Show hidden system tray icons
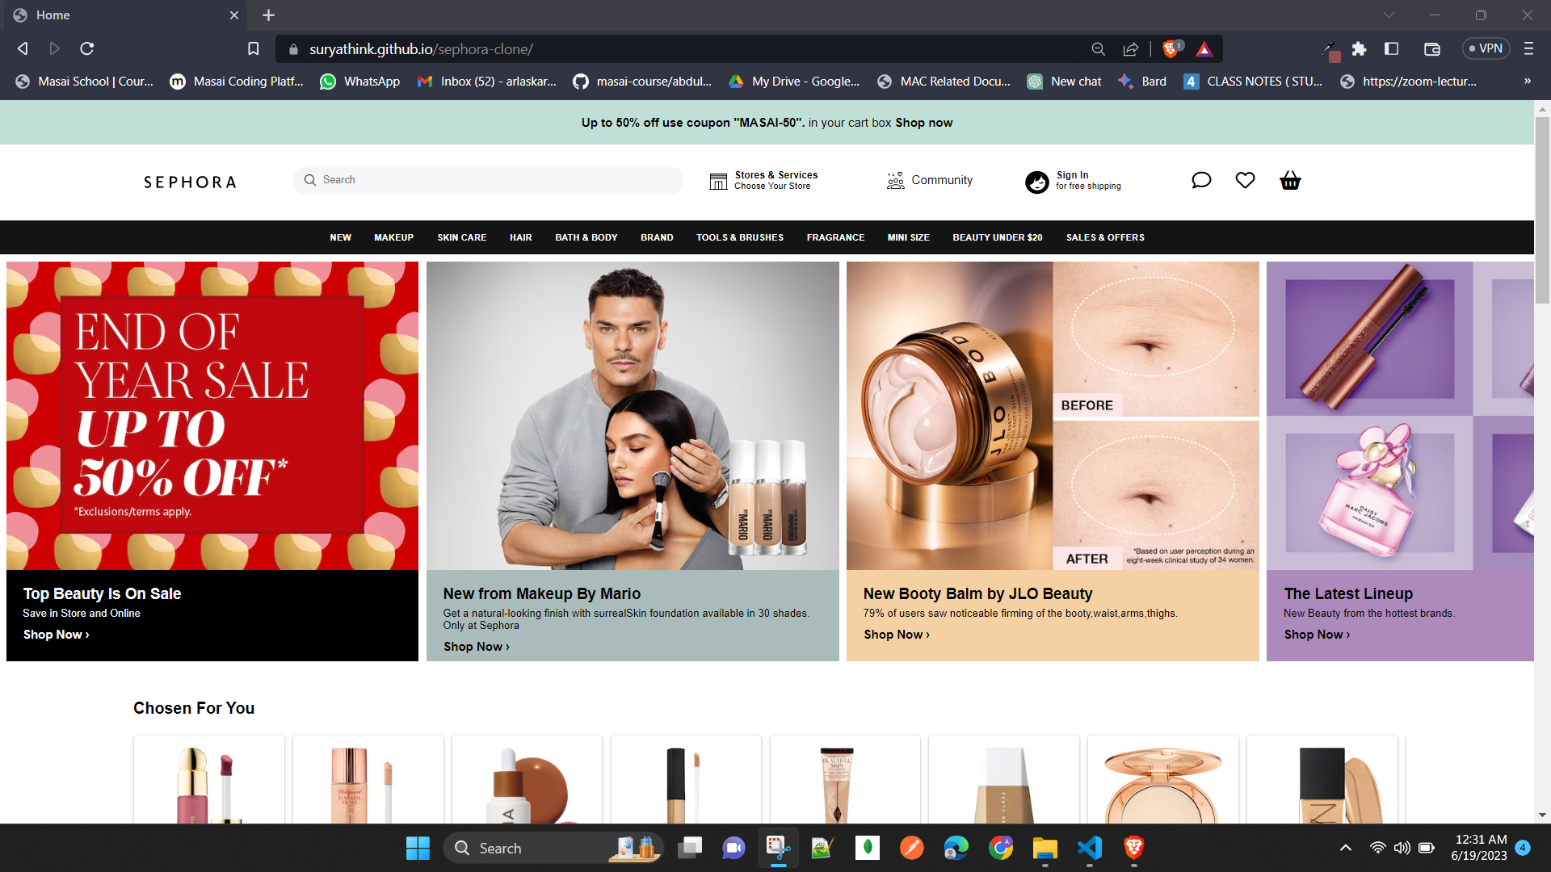The image size is (1551, 872). pyautogui.click(x=1345, y=848)
